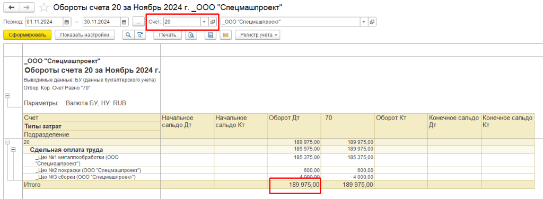Image resolution: width=543 pixels, height=199 pixels.
Task: Open print preview icon
Action: pyautogui.click(x=191, y=35)
